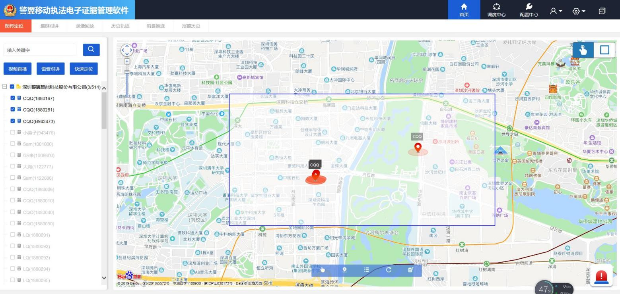Check the G6来(1008600) device box
Viewport: 620px width, 294px height.
[x=13, y=155]
